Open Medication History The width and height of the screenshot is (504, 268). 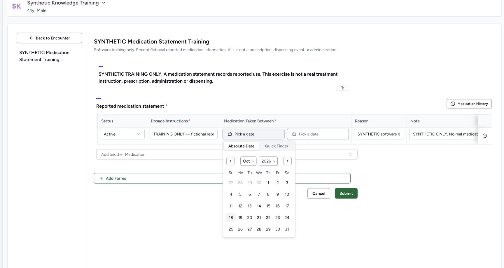pos(469,104)
